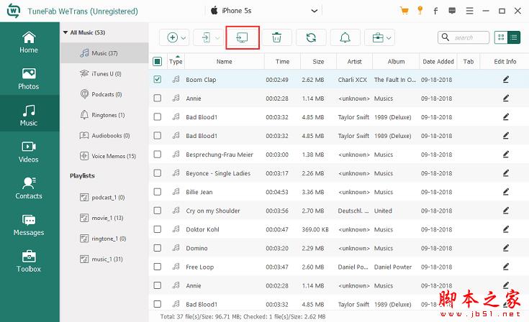The image size is (529, 322).
Task: Check the Doktor Kohl checkbox
Action: 157,229
